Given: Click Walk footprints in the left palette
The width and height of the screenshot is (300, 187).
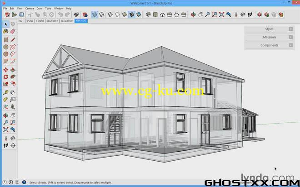Looking at the screenshot, I should coord(6,145).
